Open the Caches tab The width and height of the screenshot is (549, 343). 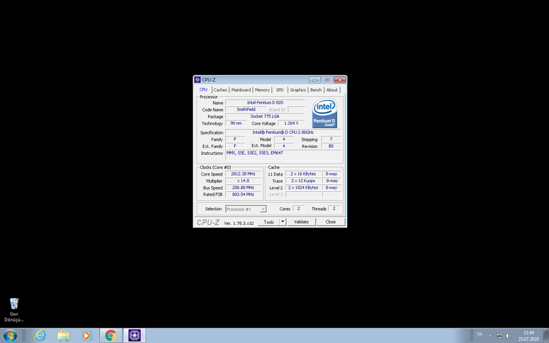coord(220,90)
